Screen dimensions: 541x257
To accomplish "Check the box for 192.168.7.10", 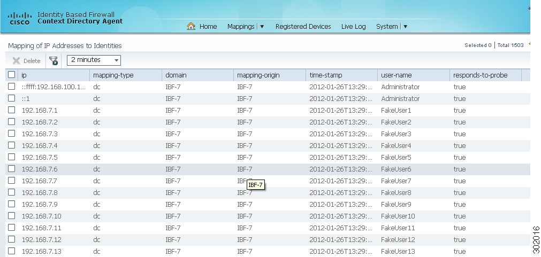I will pyautogui.click(x=12, y=216).
